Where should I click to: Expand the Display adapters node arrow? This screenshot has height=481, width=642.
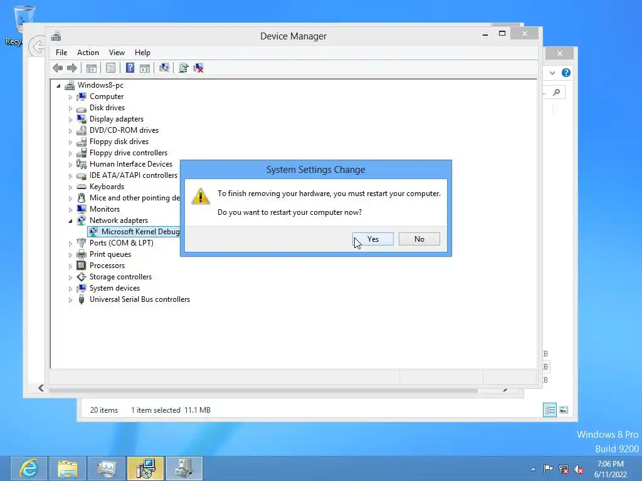[70, 120]
